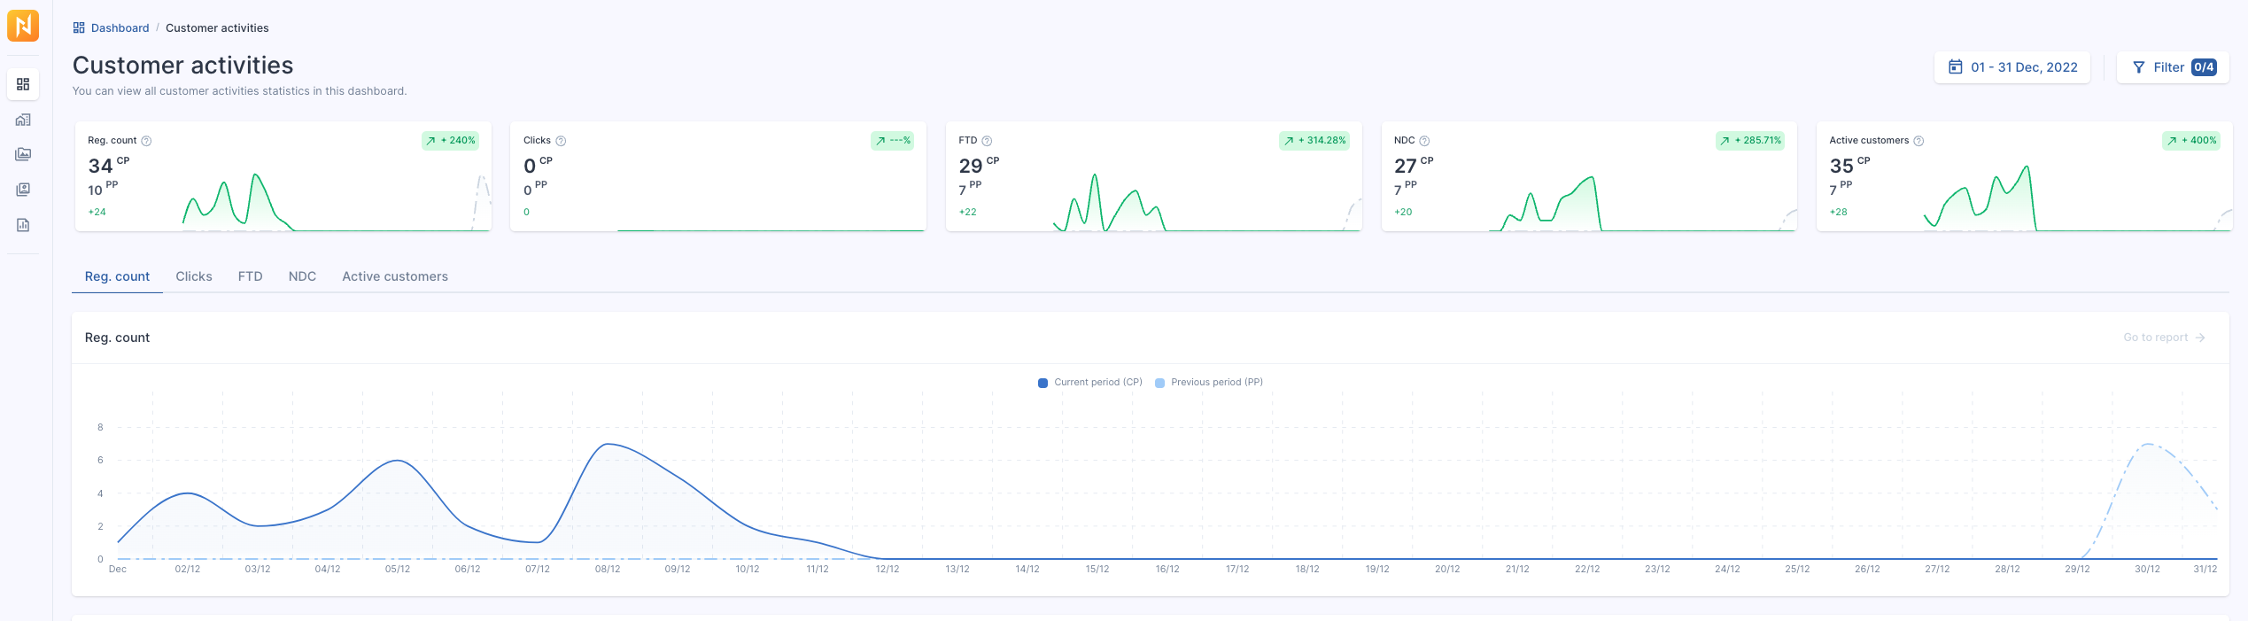Open the bar chart report icon in the sidebar

coord(23,225)
